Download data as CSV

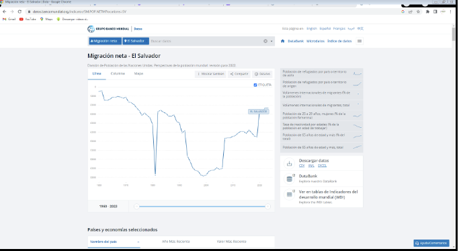(302, 166)
